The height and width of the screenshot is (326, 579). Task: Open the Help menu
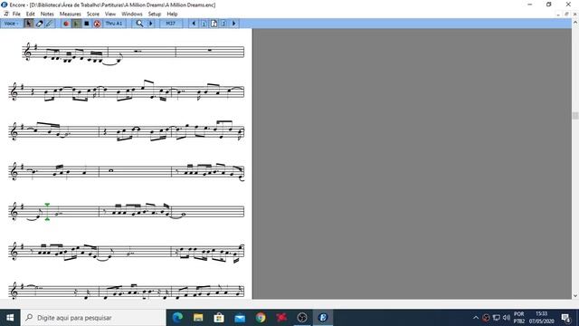pos(172,14)
